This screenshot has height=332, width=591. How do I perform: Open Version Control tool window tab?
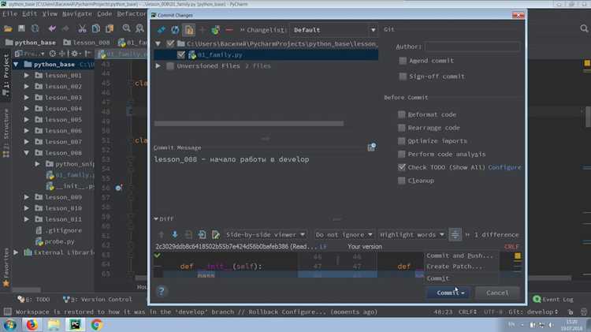[97, 299]
